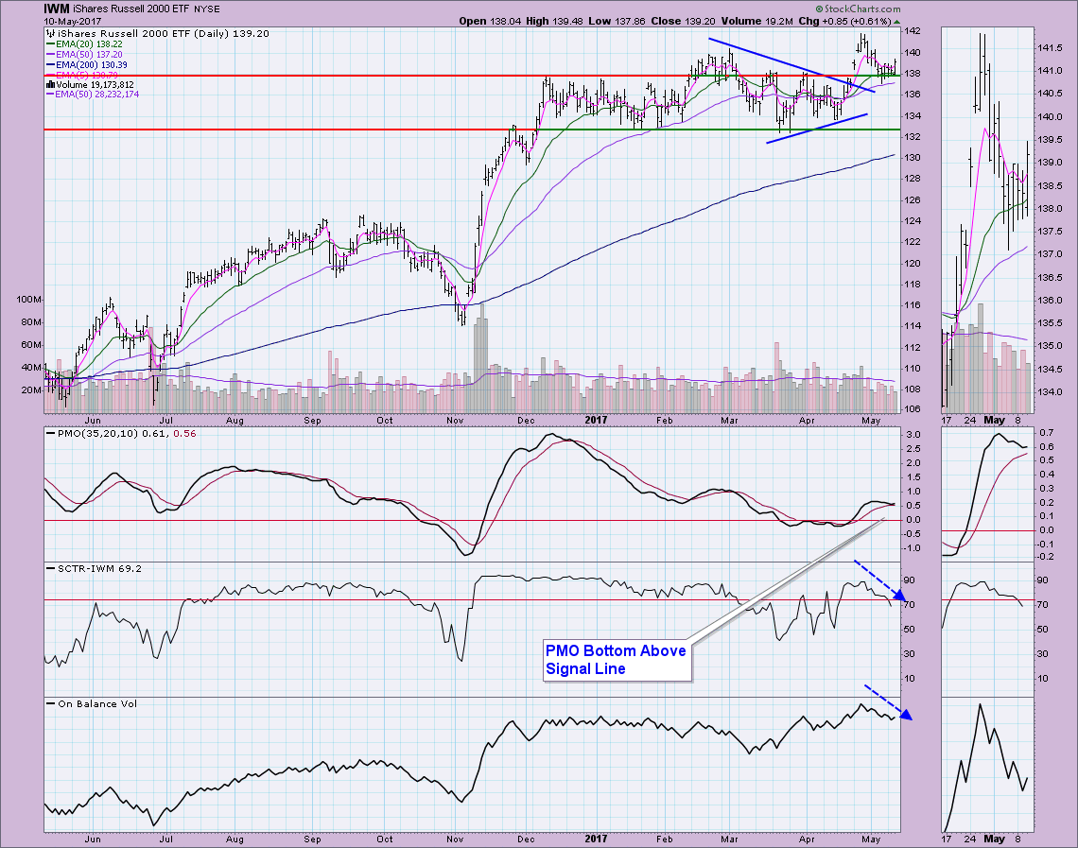Click the zoomed price thumbnail chart panel
The image size is (1078, 848).
[x=987, y=220]
